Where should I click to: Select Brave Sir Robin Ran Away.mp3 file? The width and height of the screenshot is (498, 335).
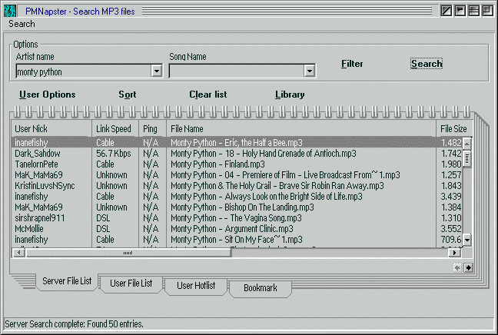click(277, 186)
